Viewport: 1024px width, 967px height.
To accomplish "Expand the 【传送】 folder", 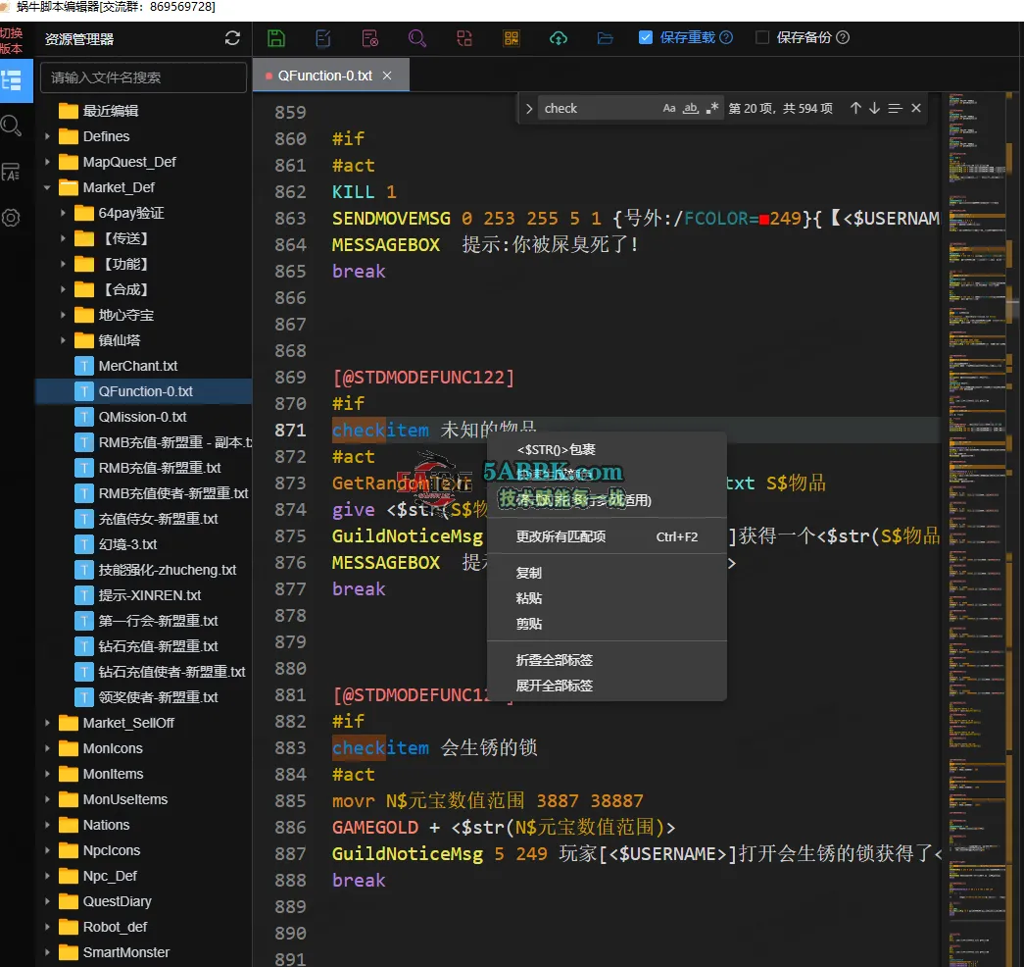I will click(63, 238).
